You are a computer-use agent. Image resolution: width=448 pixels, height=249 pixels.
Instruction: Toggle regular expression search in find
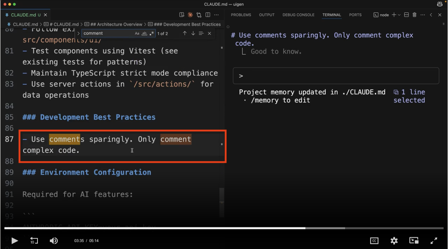(152, 33)
